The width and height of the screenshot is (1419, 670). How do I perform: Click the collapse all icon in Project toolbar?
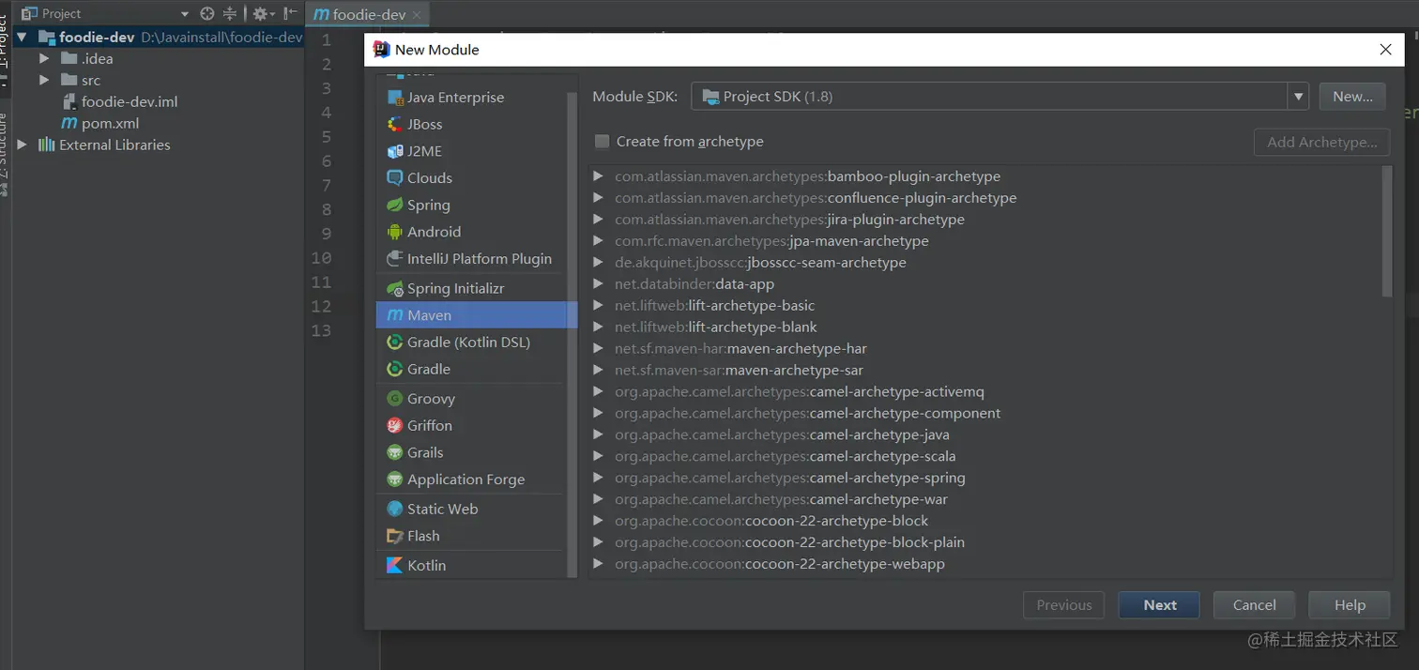point(230,13)
